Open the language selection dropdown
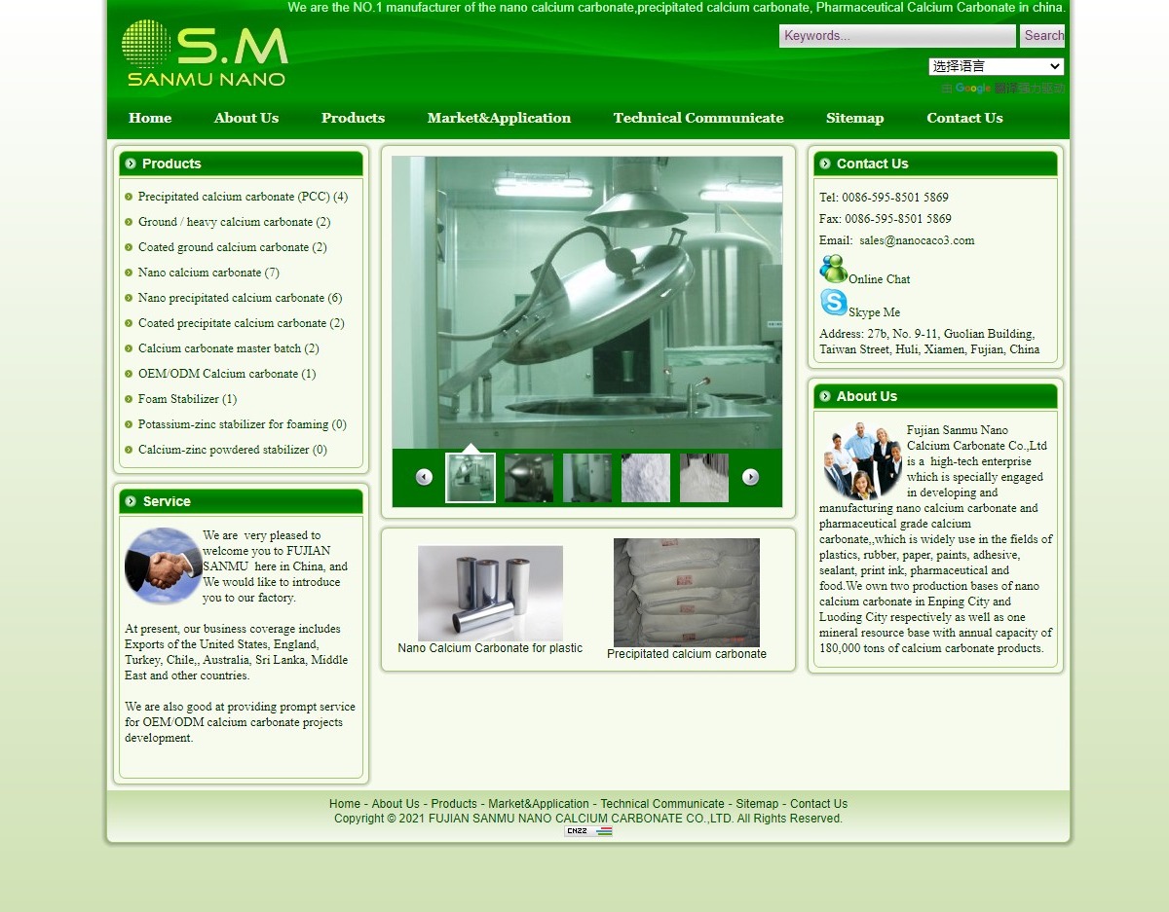1169x912 pixels. click(996, 66)
